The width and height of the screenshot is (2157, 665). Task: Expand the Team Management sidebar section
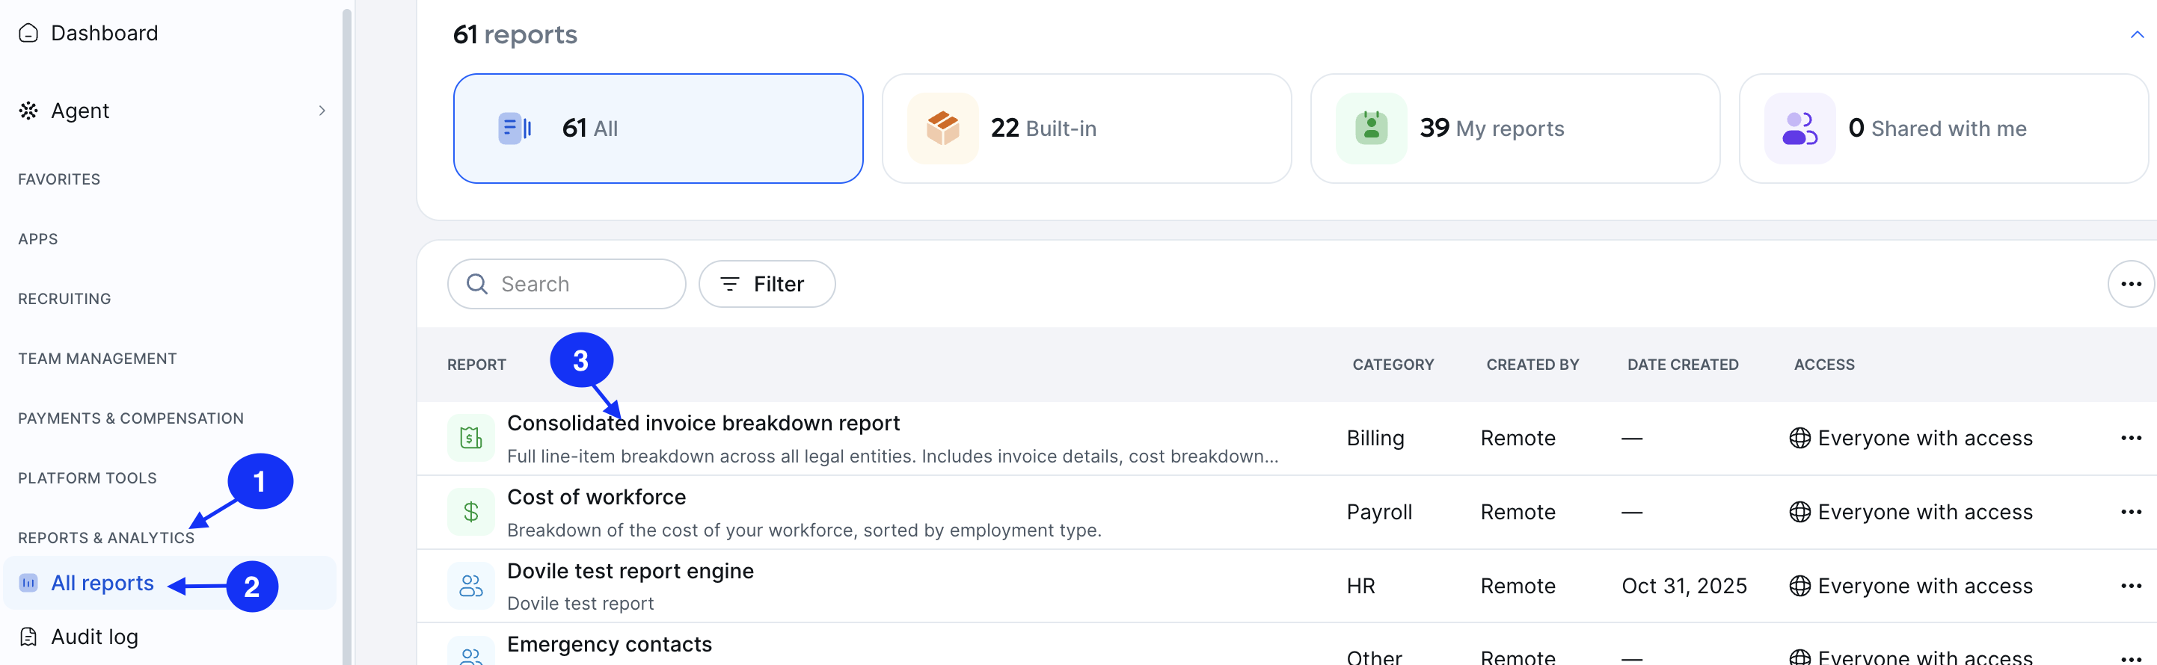coord(97,359)
